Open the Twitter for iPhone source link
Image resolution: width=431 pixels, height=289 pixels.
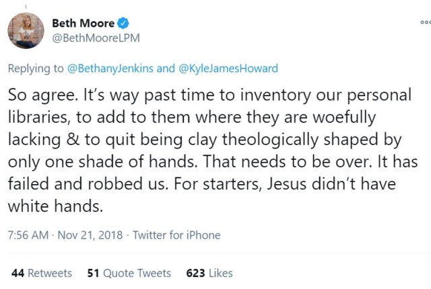pyautogui.click(x=176, y=235)
